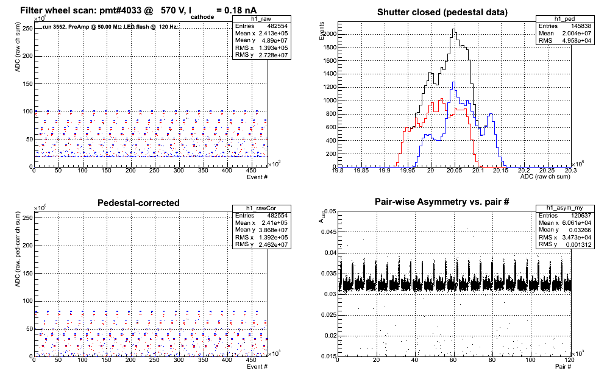This screenshot has height=379, width=607.
Task: Select "RMS y 2.462e+07" in the h1_rawCor box
Action: pyautogui.click(x=261, y=244)
